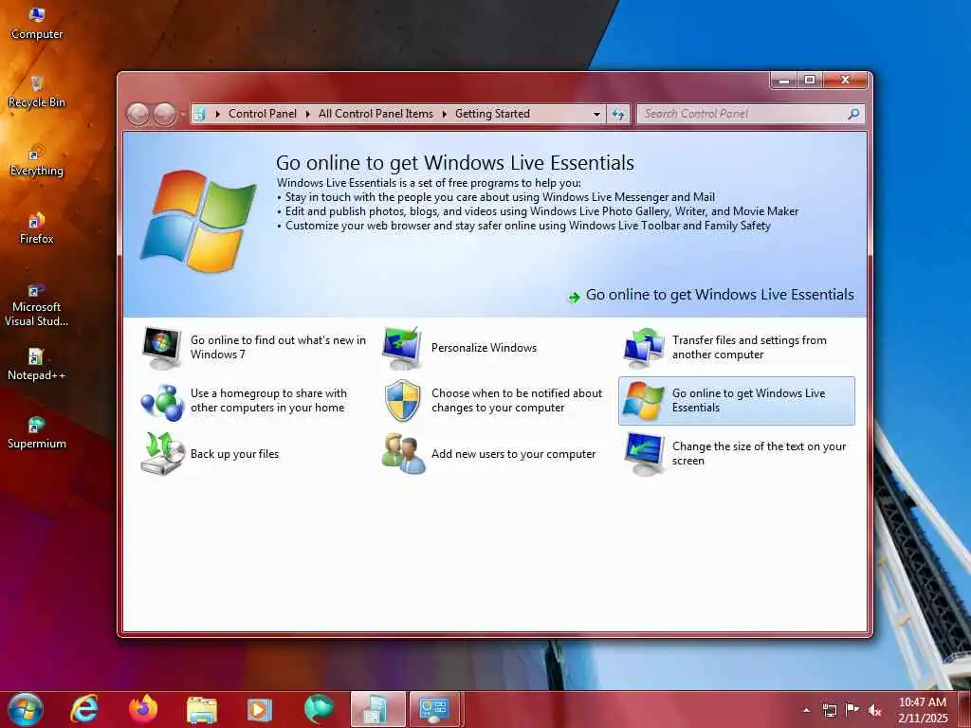Viewport: 971px width, 728px height.
Task: Click the Windows Live Essentials flag icon in list
Action: pos(643,401)
